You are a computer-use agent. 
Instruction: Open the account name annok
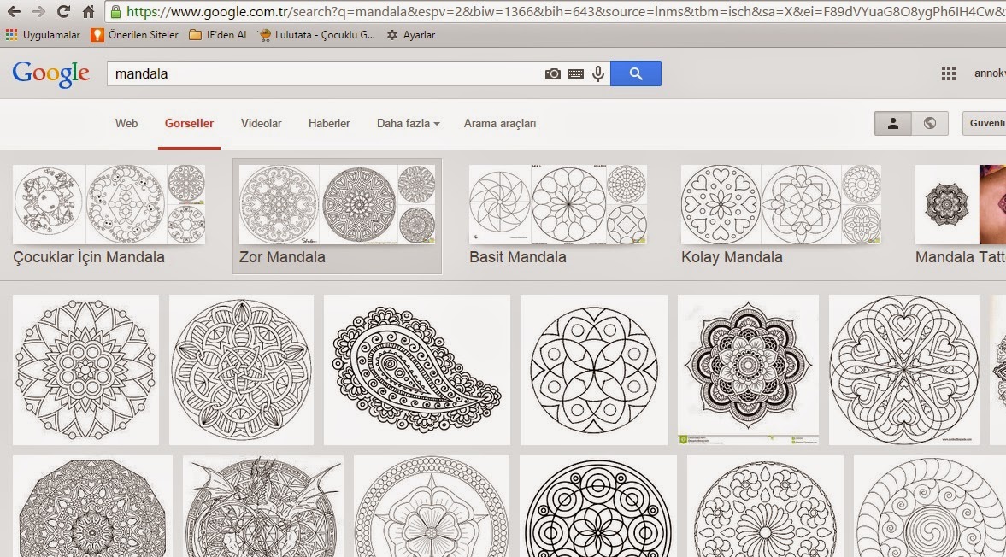pyautogui.click(x=989, y=73)
